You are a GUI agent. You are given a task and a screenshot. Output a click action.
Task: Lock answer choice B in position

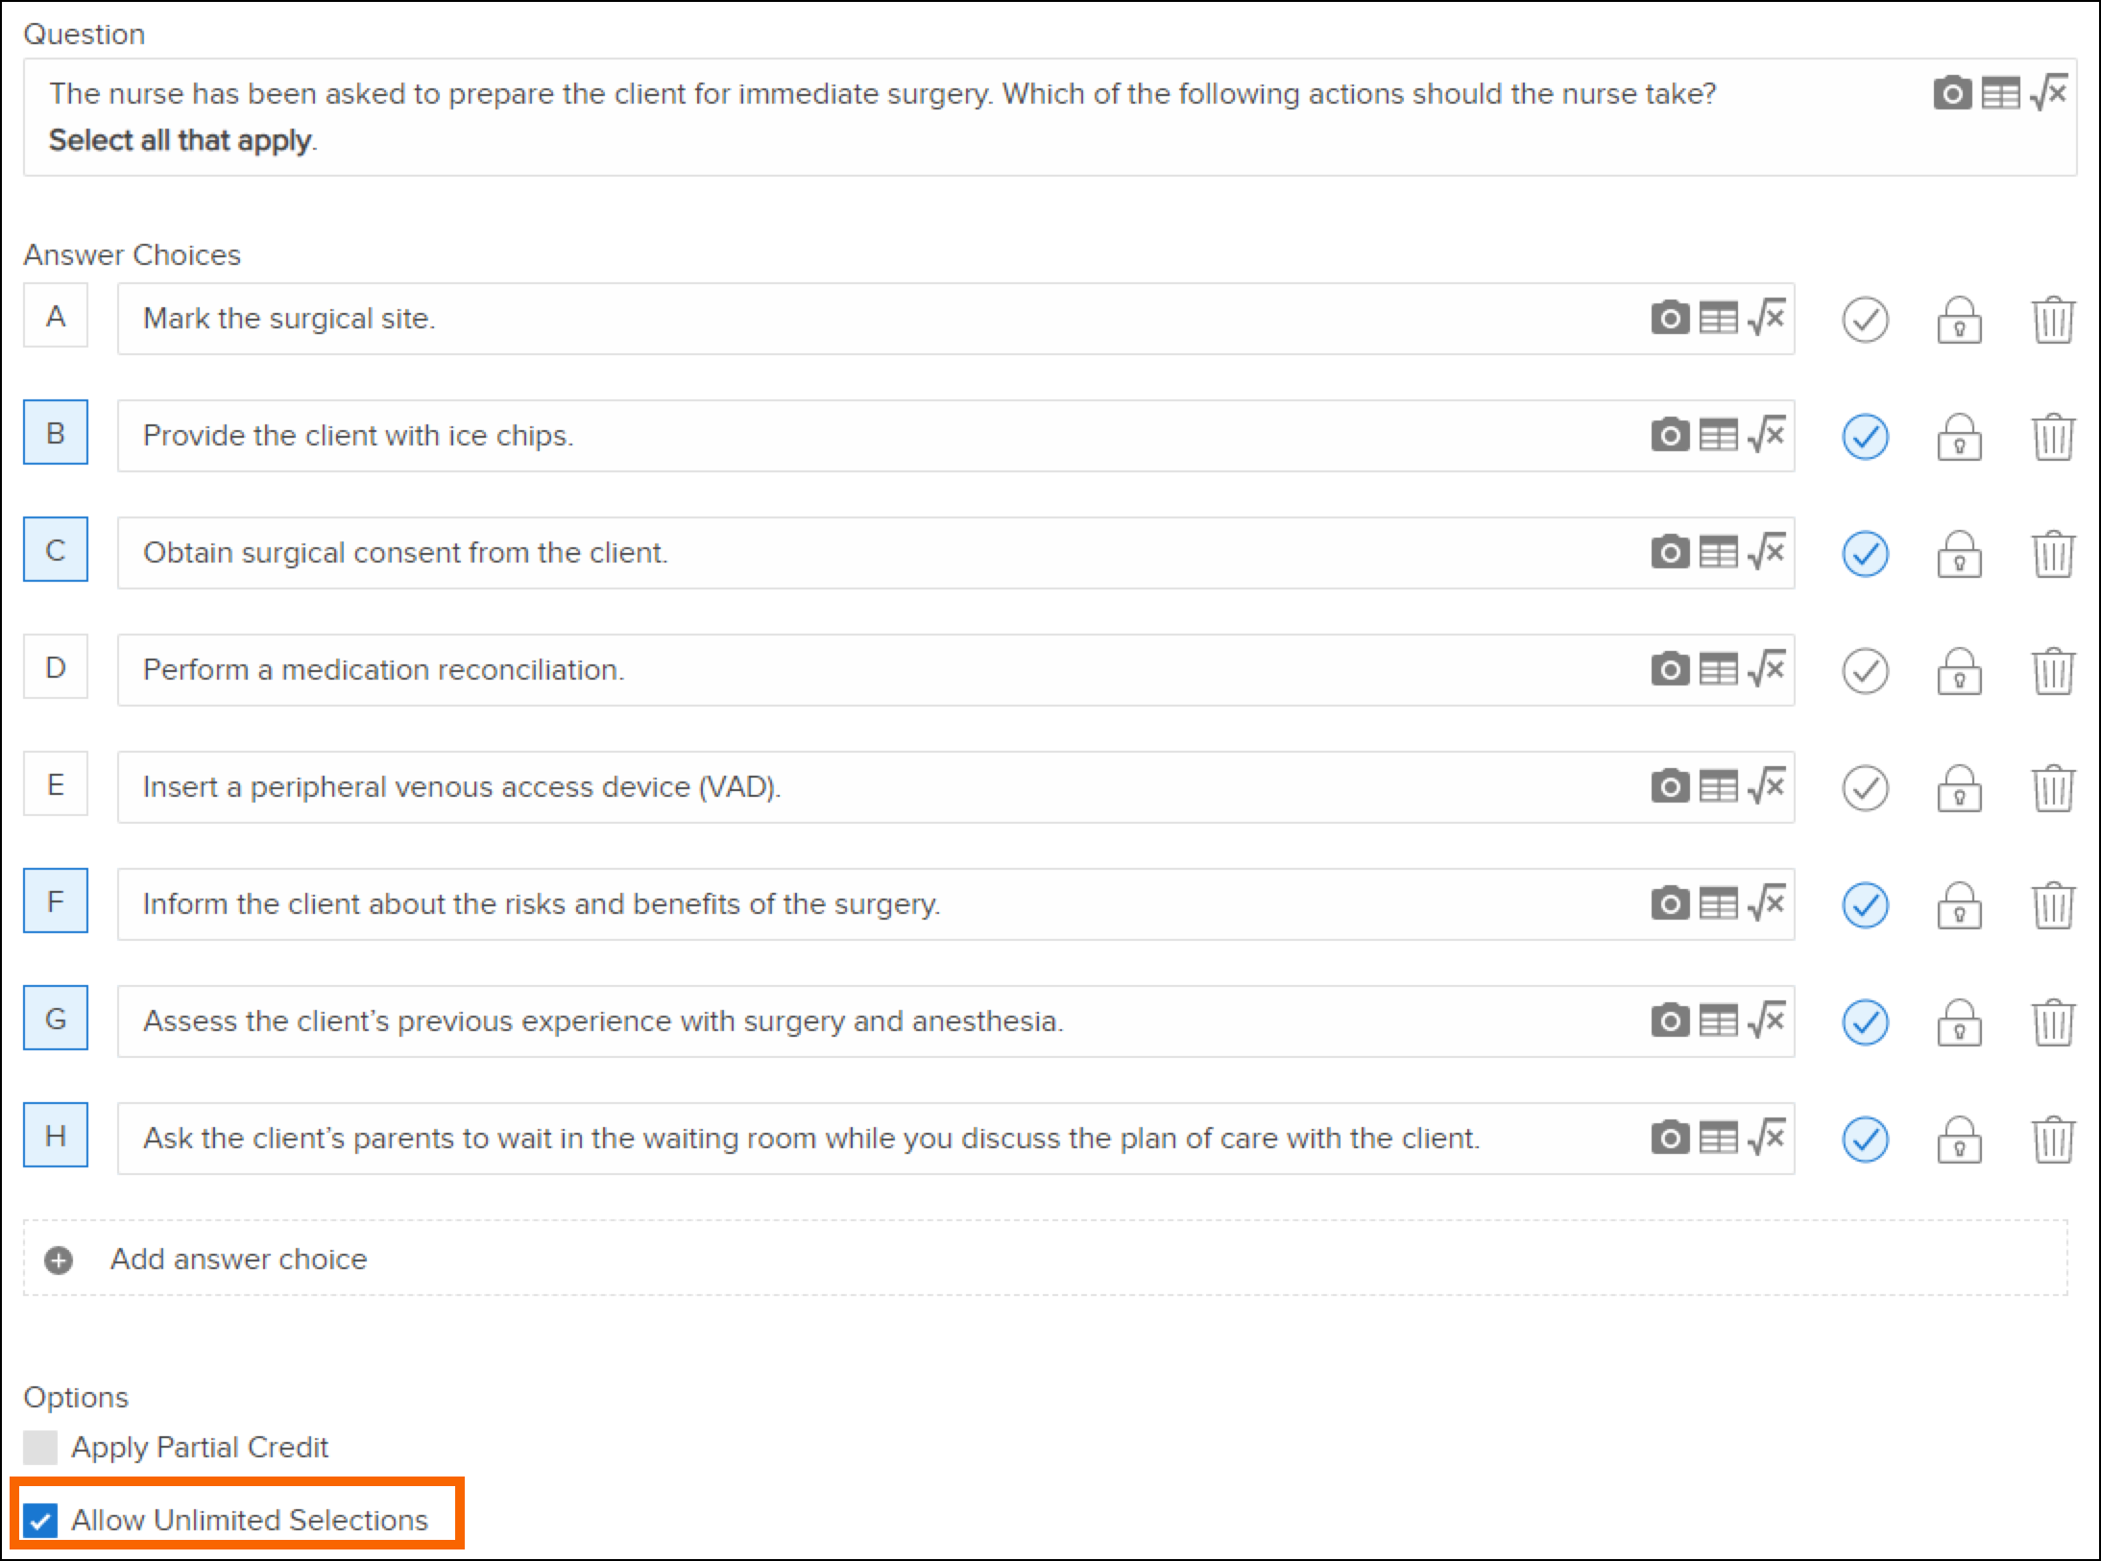(1959, 437)
